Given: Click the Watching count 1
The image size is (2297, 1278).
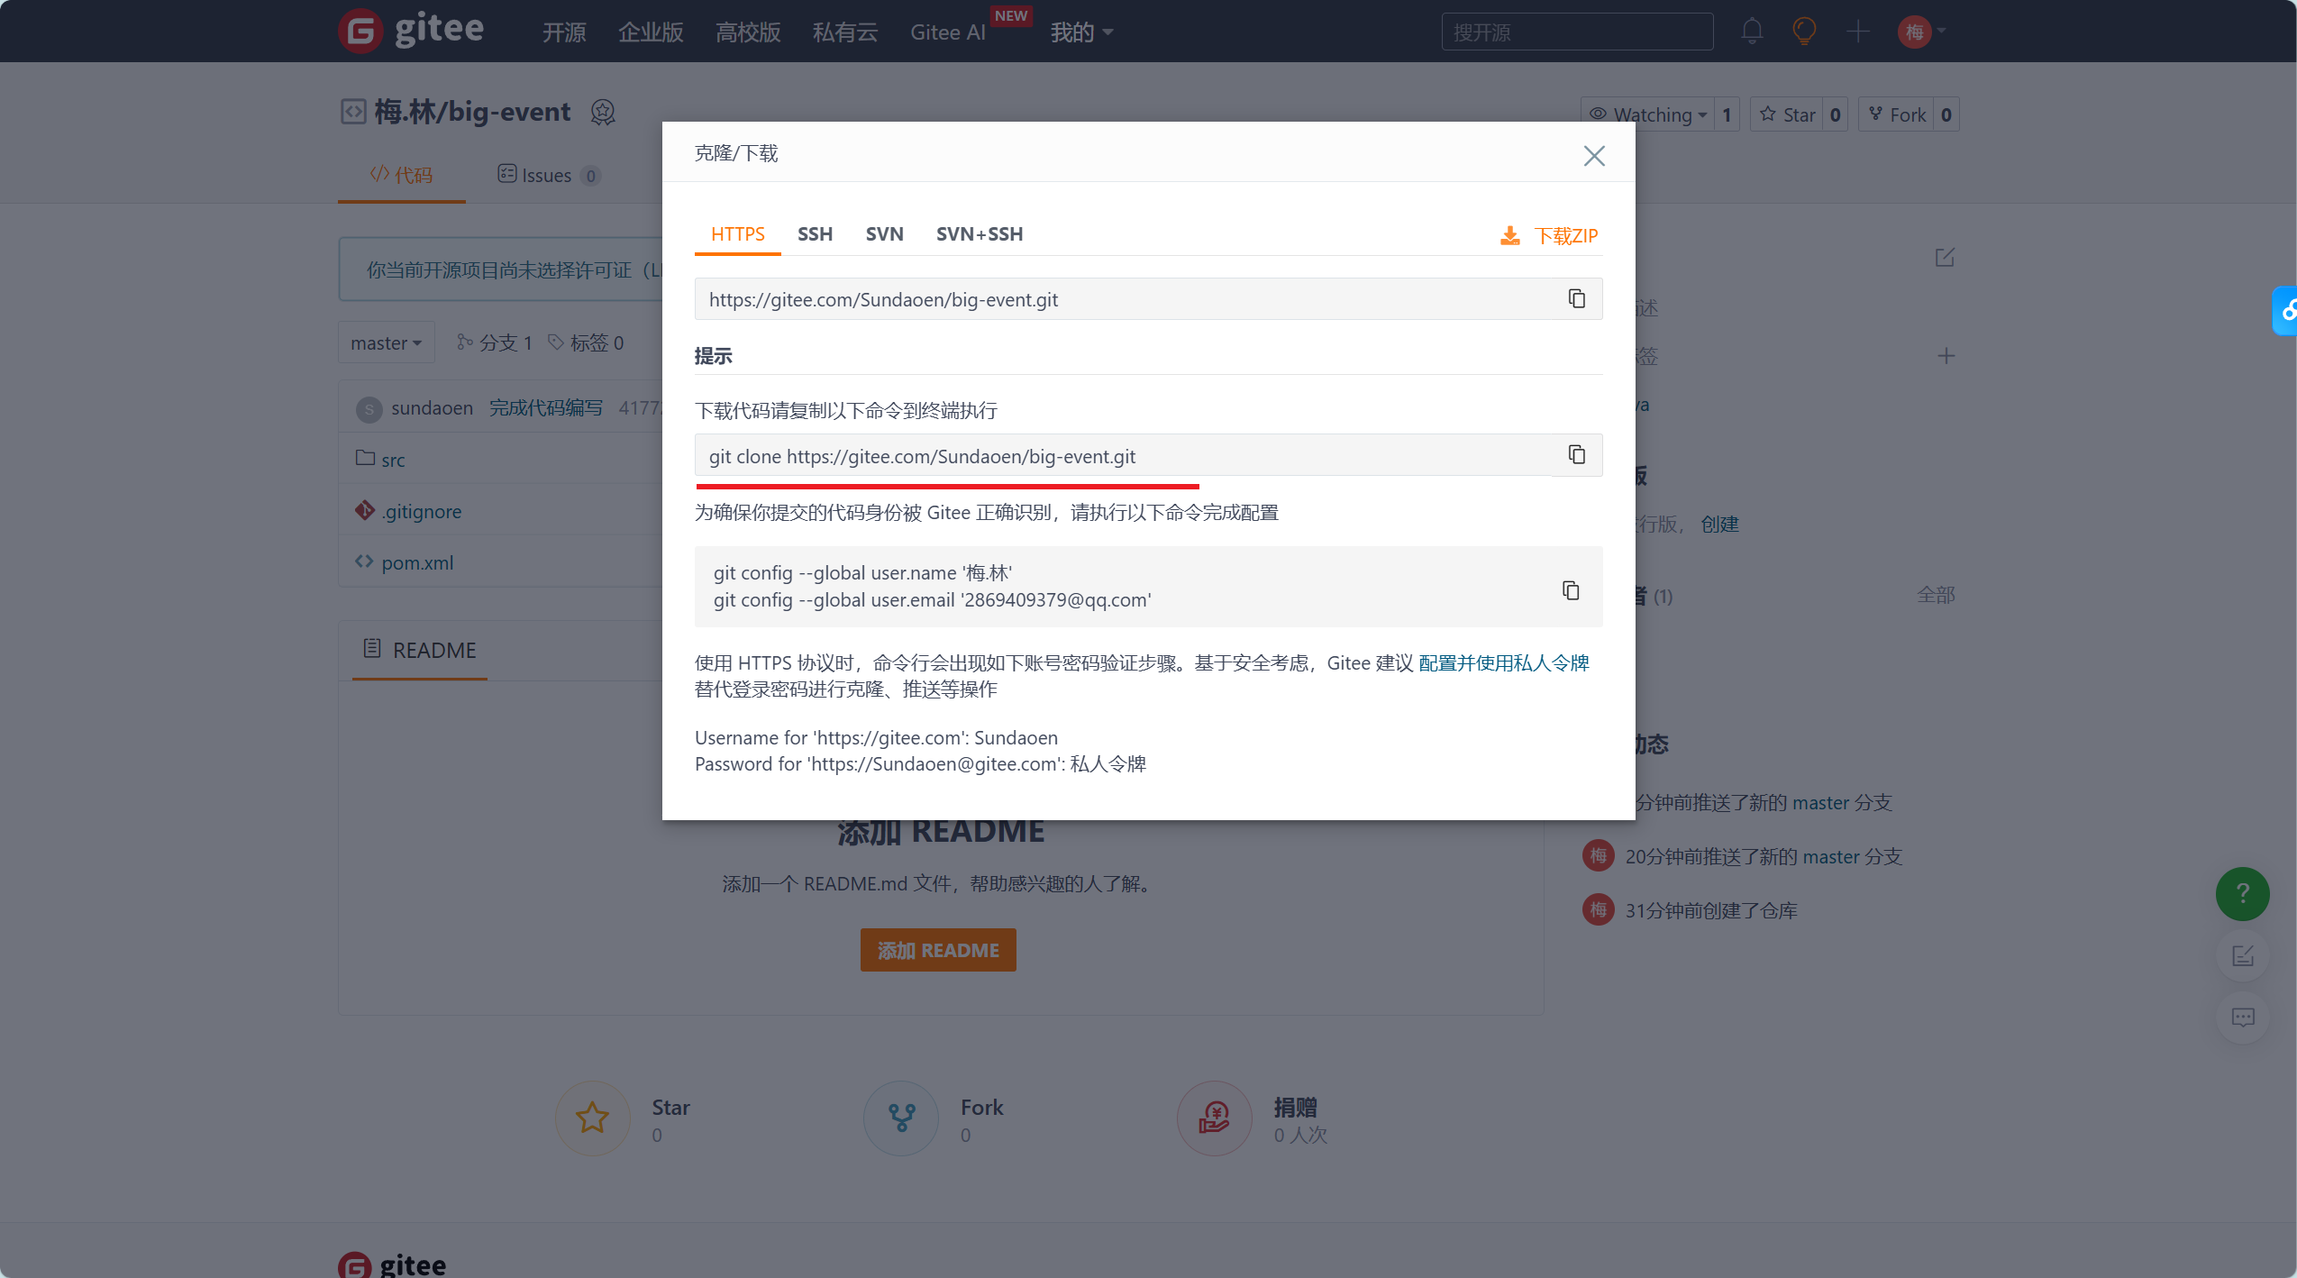Looking at the screenshot, I should point(1727,114).
